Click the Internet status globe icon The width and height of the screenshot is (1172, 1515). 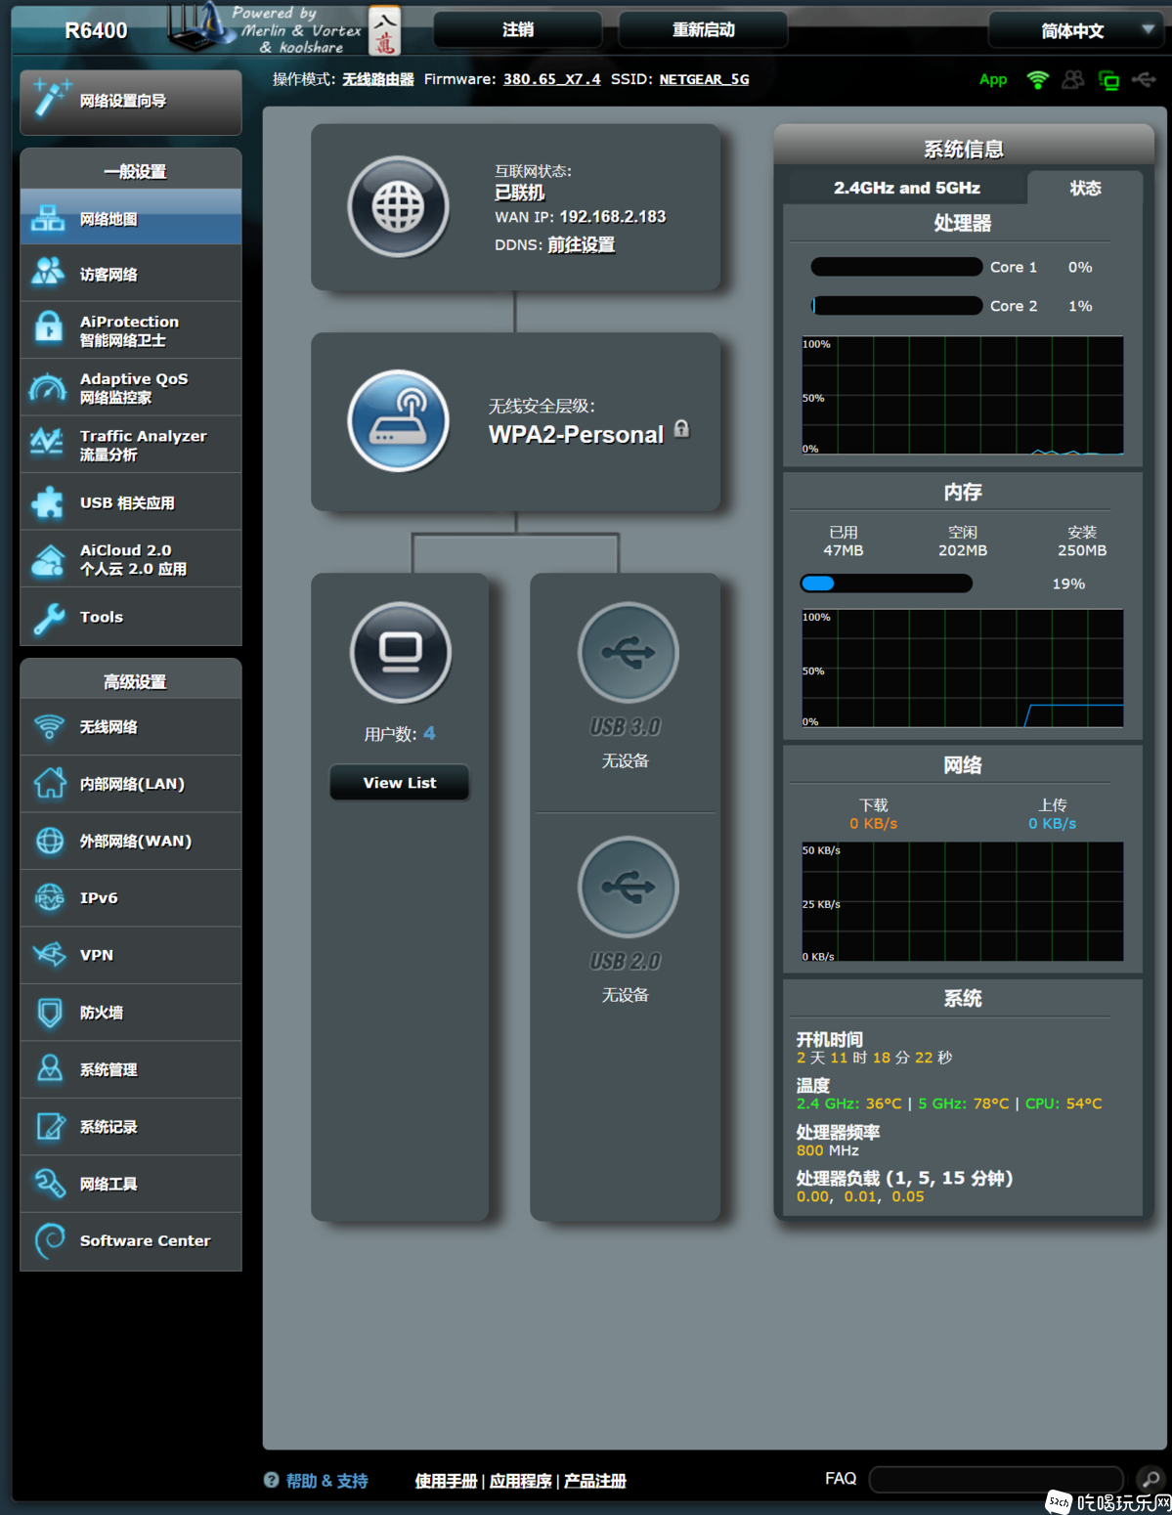point(399,207)
